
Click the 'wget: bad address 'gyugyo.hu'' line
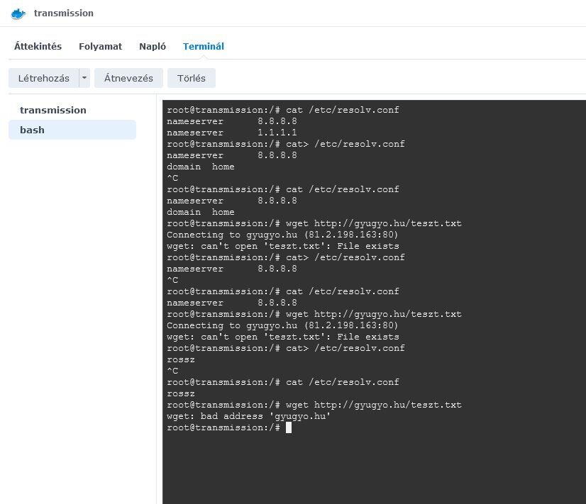(x=248, y=416)
